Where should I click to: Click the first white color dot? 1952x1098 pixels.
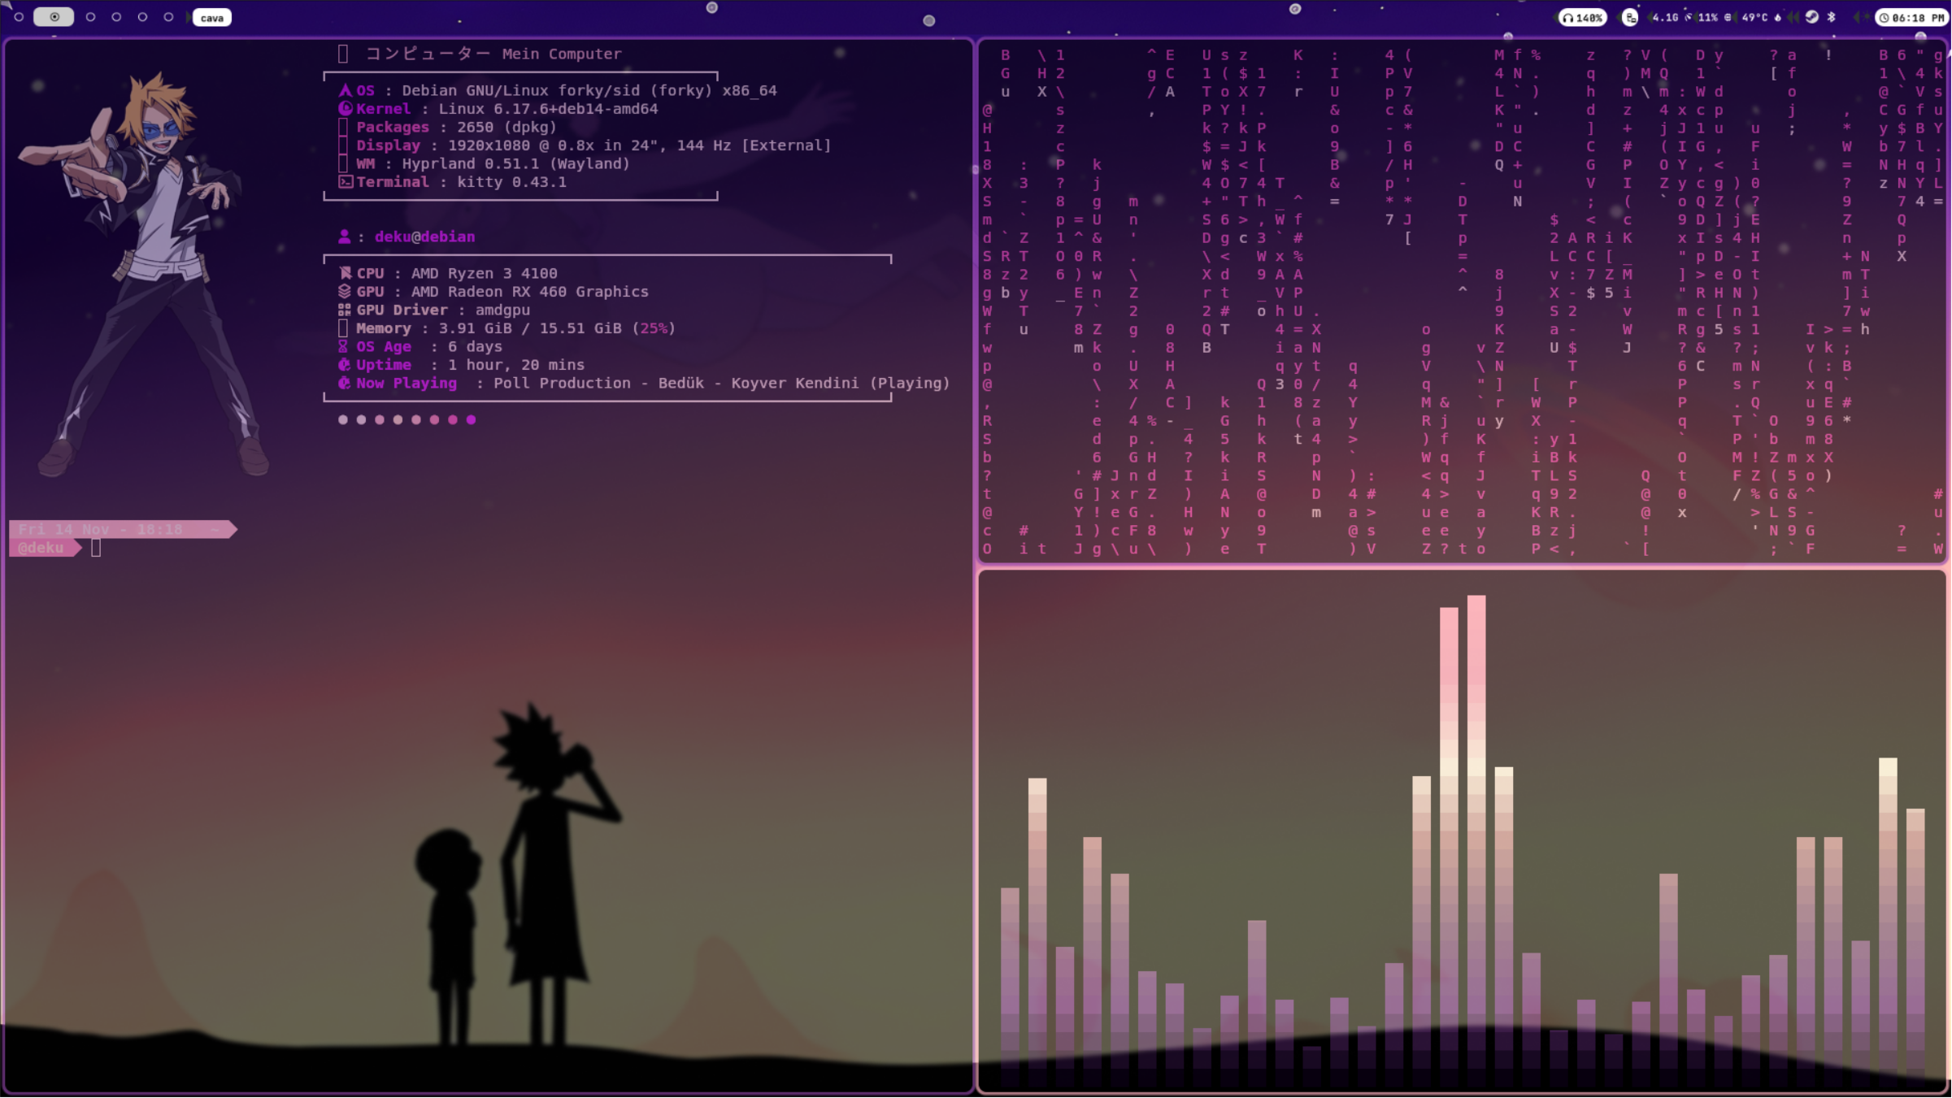click(x=343, y=420)
